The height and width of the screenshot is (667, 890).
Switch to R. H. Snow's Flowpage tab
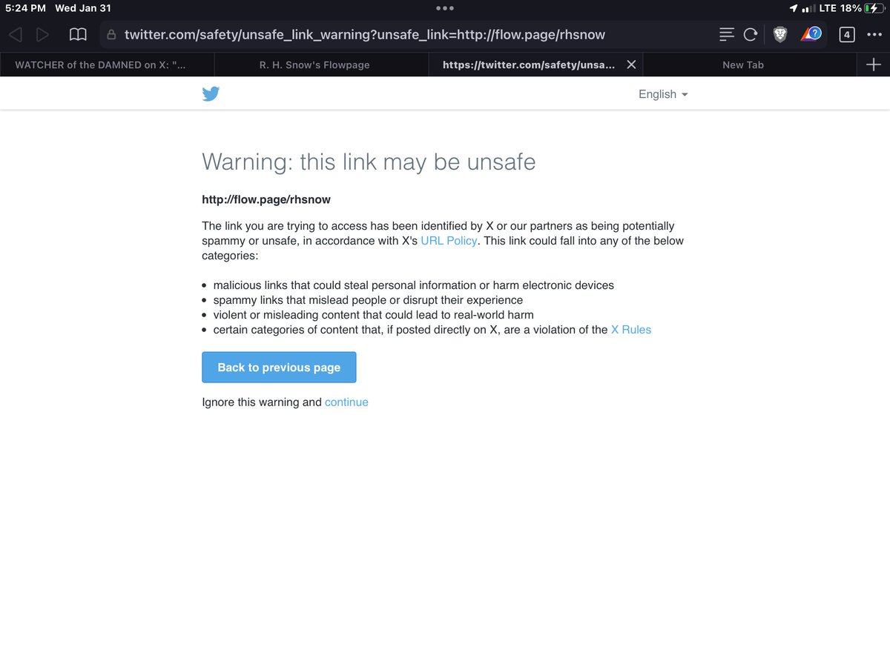(322, 64)
